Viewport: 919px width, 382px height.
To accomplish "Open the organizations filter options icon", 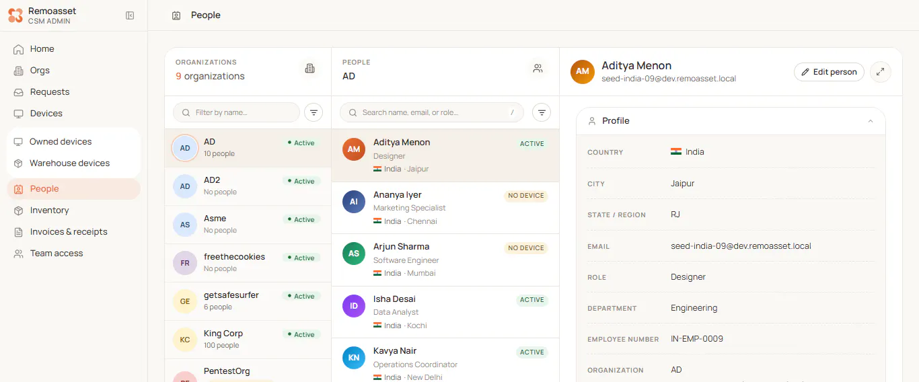I will click(x=314, y=112).
